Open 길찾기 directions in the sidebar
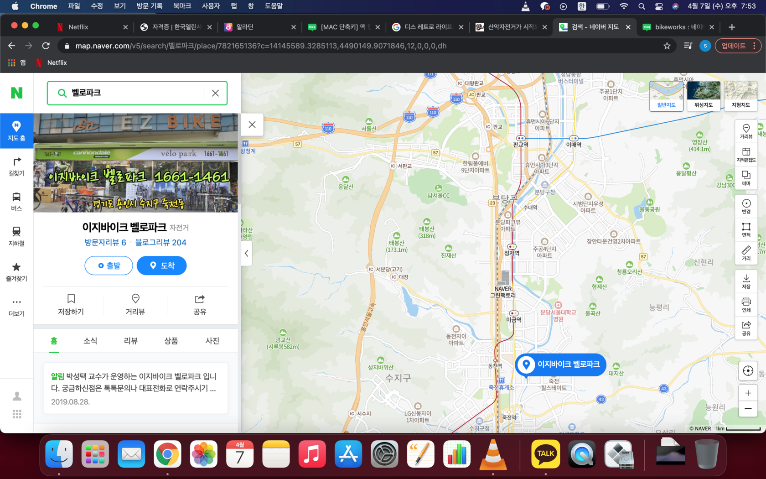The width and height of the screenshot is (766, 479). point(16,167)
